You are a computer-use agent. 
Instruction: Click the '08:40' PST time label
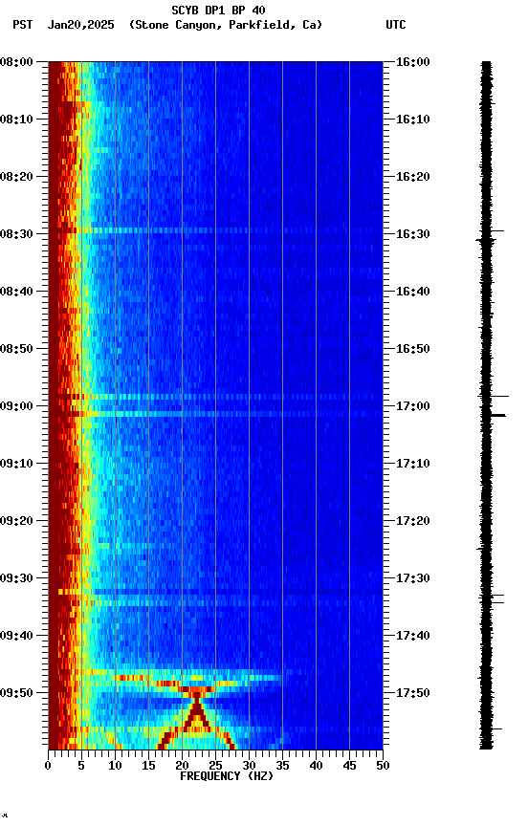pos(16,292)
